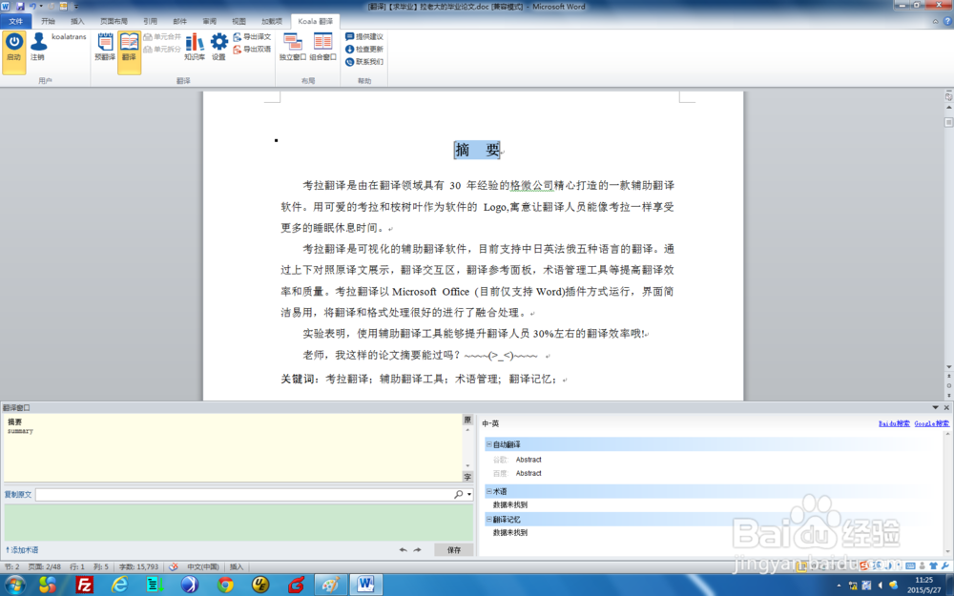This screenshot has width=954, height=596.
Task: Open the 知识库 knowledge base
Action: tap(194, 48)
